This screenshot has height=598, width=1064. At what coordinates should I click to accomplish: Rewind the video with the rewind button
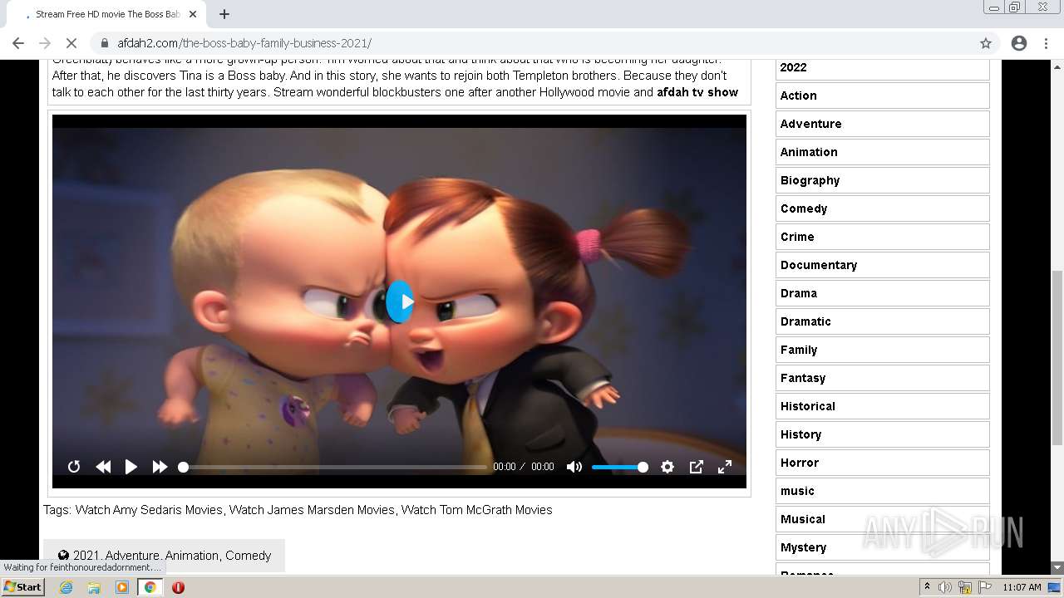coord(103,467)
